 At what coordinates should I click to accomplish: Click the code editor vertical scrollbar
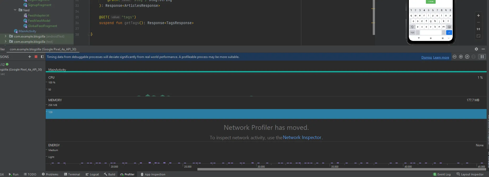pyautogui.click(x=374, y=18)
